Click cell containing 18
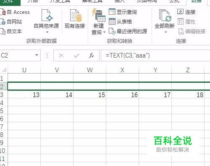 click(x=188, y=95)
